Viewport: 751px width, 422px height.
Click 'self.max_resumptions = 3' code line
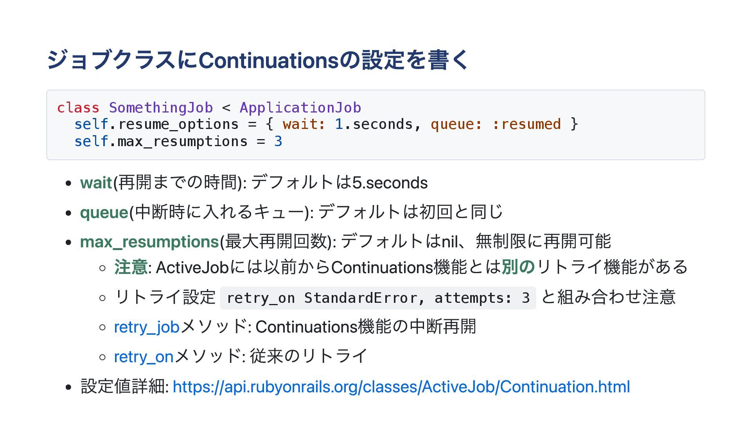[178, 141]
